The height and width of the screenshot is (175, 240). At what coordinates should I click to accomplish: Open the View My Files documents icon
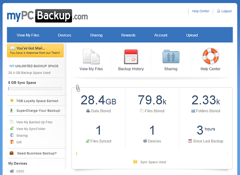tap(91, 56)
